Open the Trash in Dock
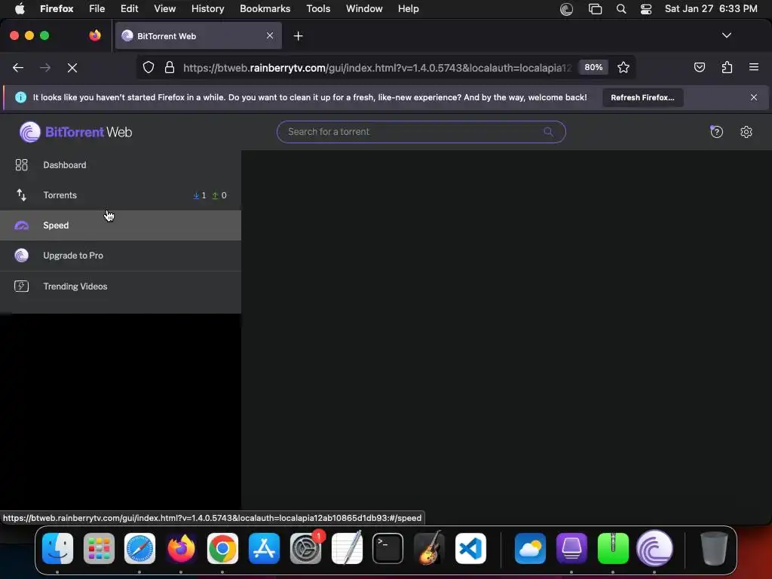This screenshot has width=772, height=579. click(714, 549)
